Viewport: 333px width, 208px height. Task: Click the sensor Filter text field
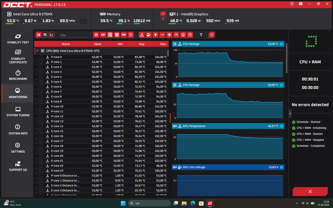pyautogui.click(x=74, y=35)
